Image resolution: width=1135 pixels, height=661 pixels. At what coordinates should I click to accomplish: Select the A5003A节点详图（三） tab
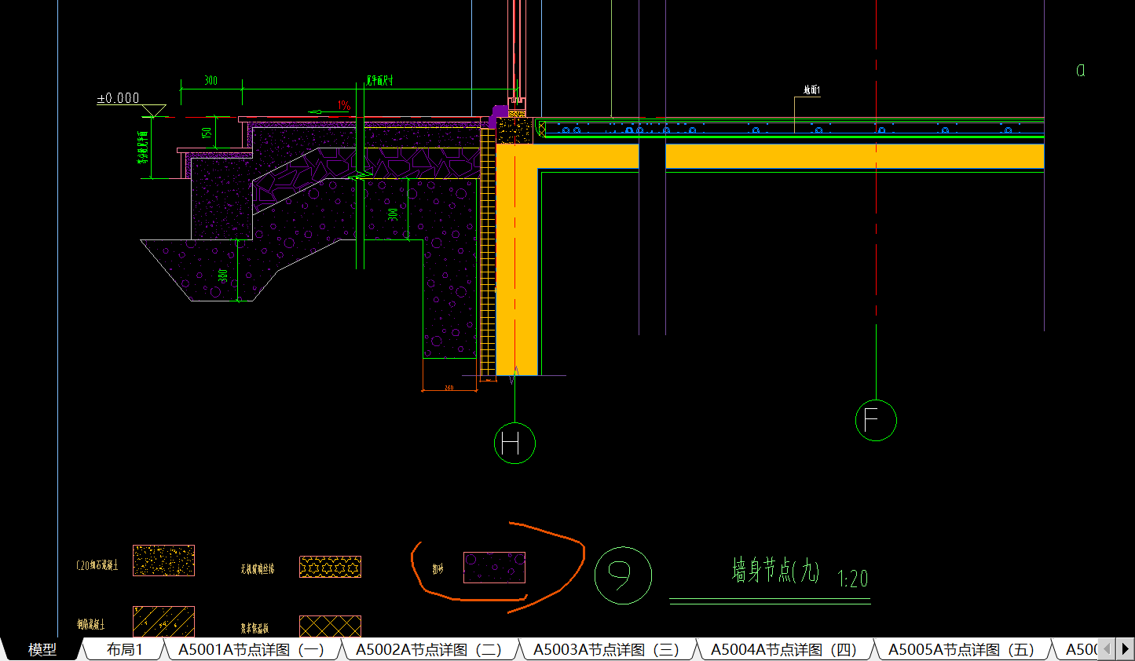click(x=606, y=649)
